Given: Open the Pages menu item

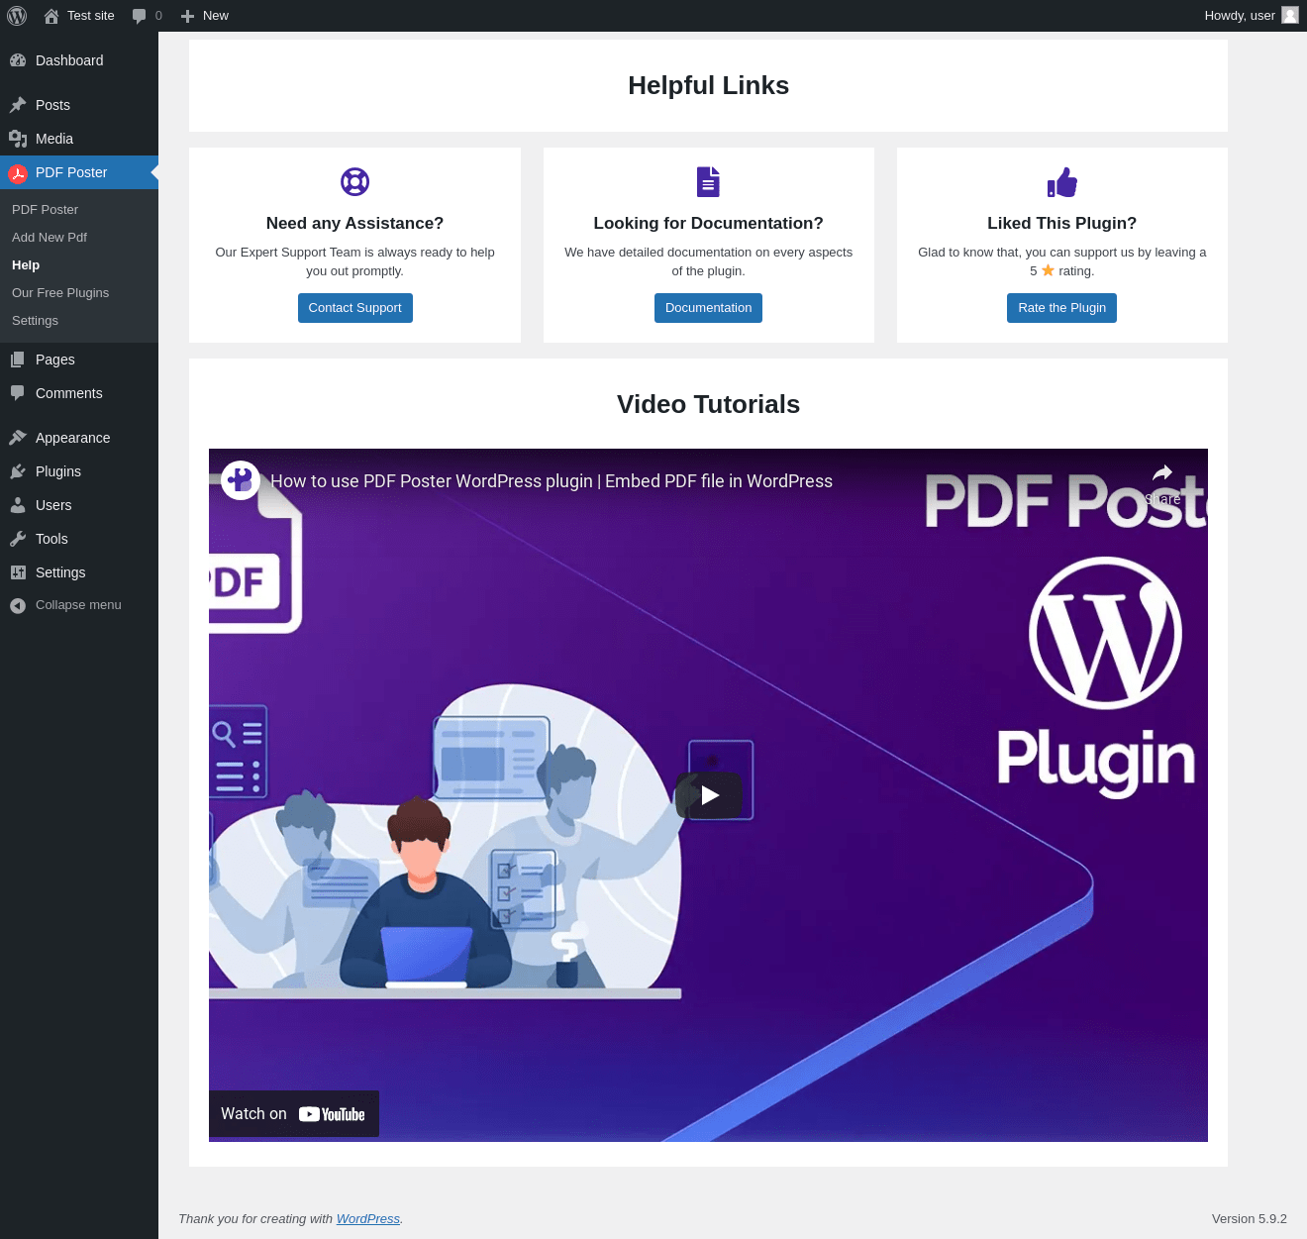Looking at the screenshot, I should [x=79, y=360].
